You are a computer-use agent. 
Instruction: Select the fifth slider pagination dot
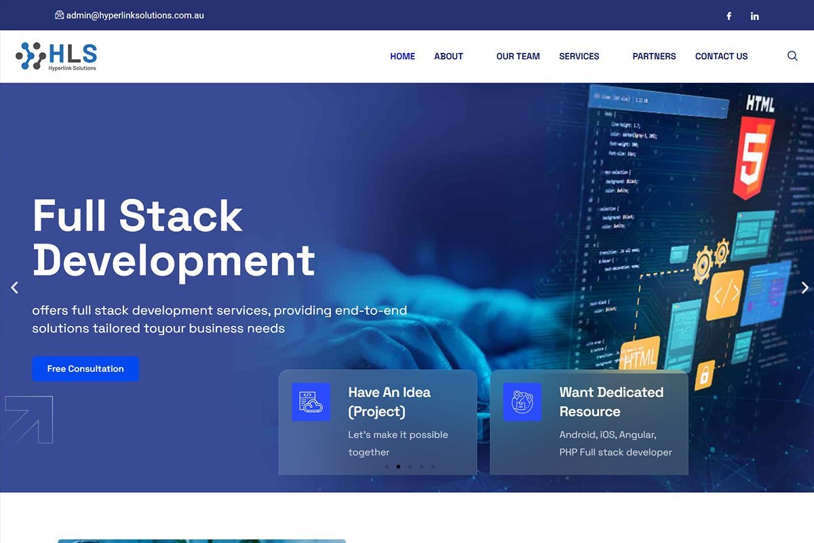[x=433, y=466]
